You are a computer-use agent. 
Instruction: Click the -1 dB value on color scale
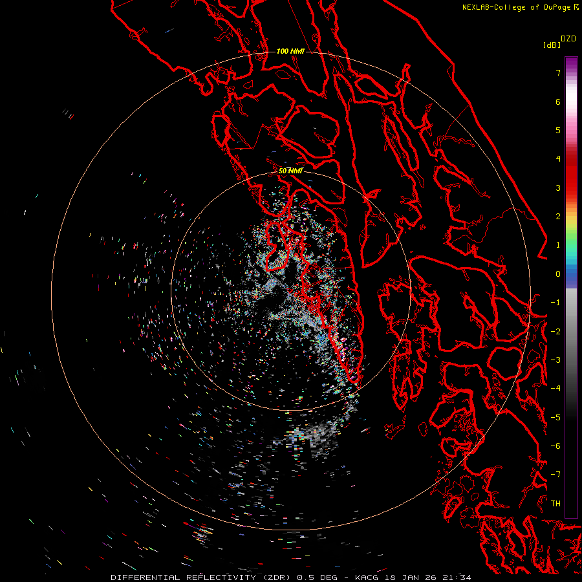555,303
